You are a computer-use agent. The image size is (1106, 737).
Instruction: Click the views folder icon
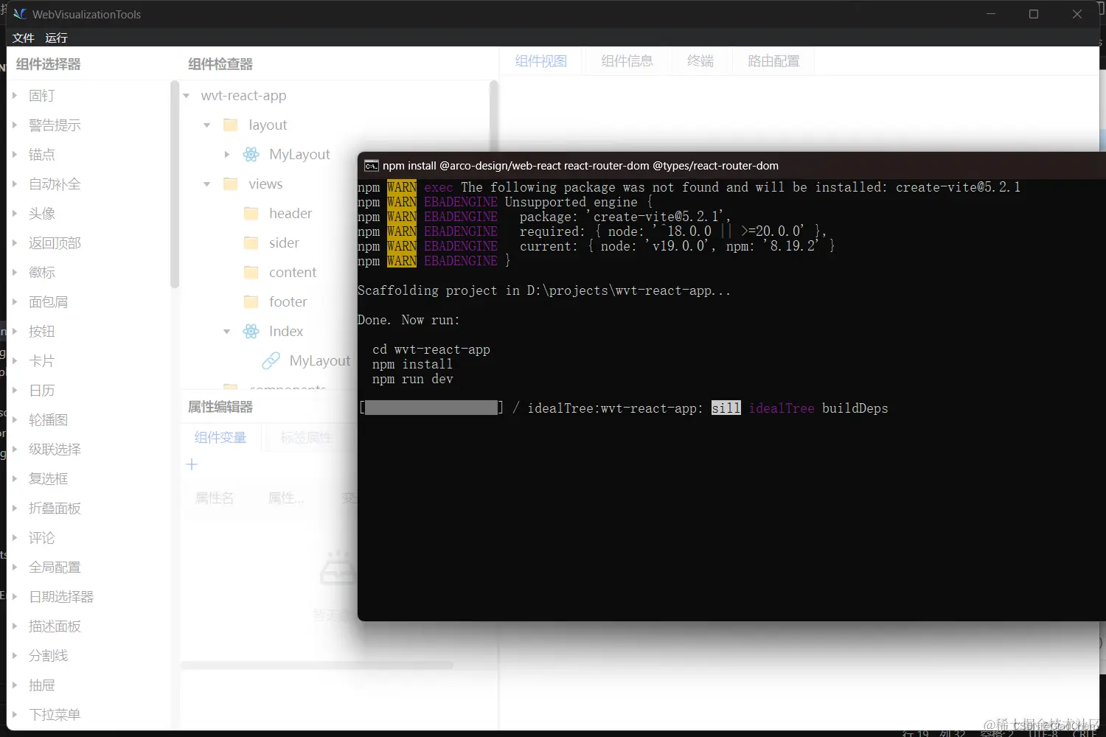(231, 184)
